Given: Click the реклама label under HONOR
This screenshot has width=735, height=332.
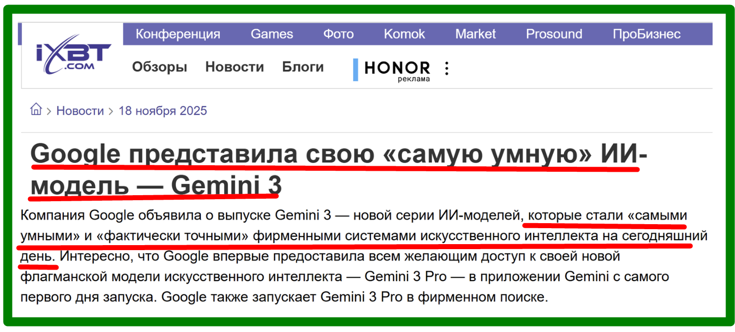Looking at the screenshot, I should tap(413, 79).
